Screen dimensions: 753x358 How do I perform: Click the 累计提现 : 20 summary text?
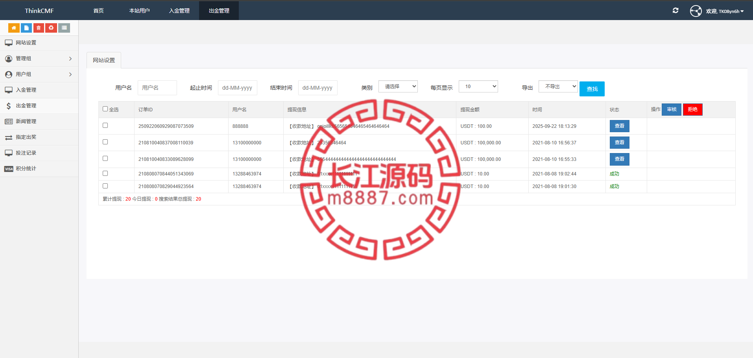click(x=117, y=199)
